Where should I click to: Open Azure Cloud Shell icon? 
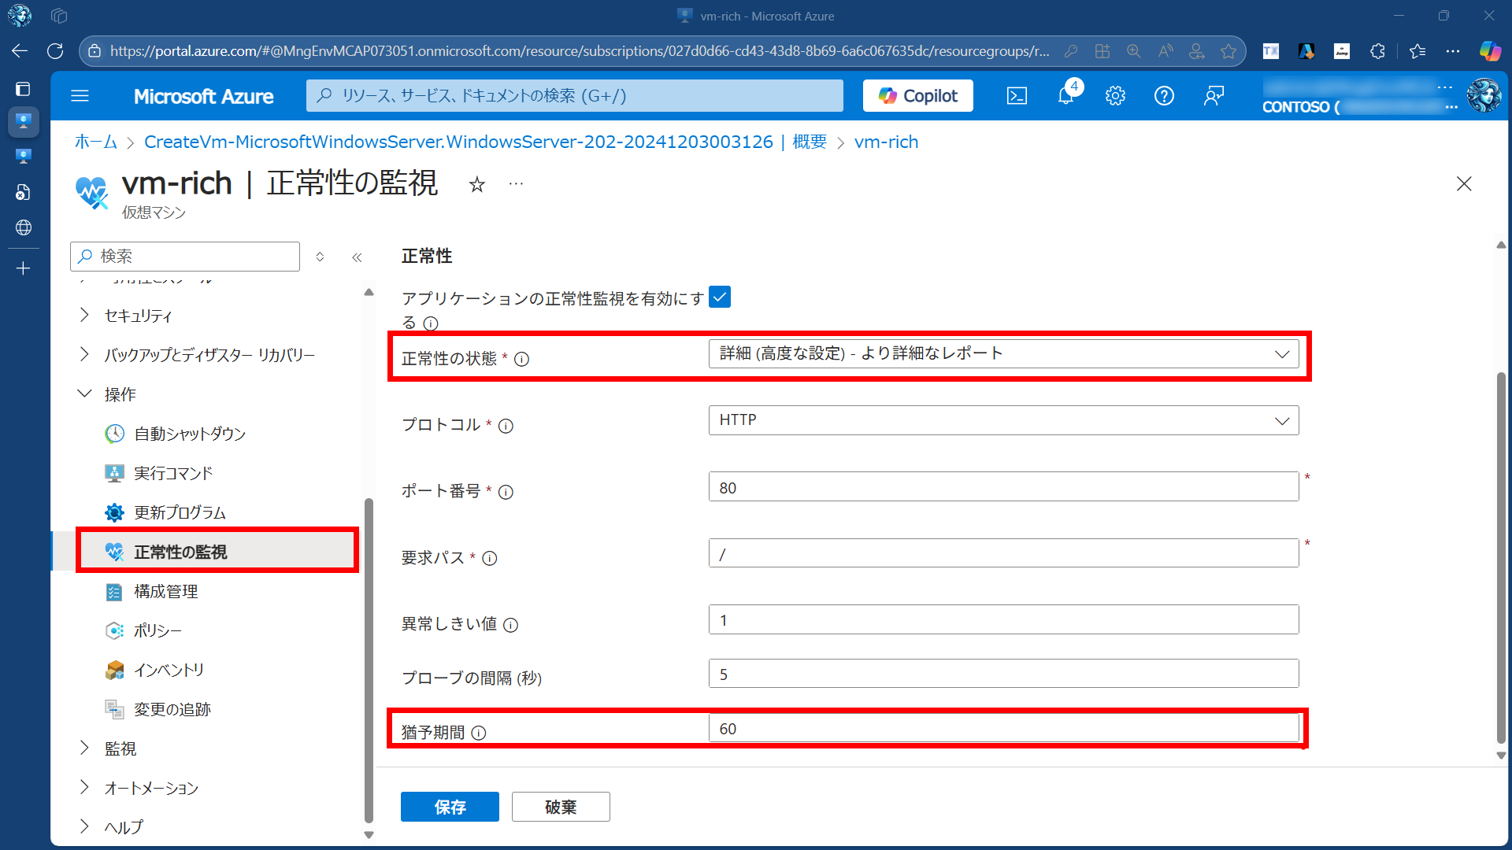pyautogui.click(x=1017, y=96)
